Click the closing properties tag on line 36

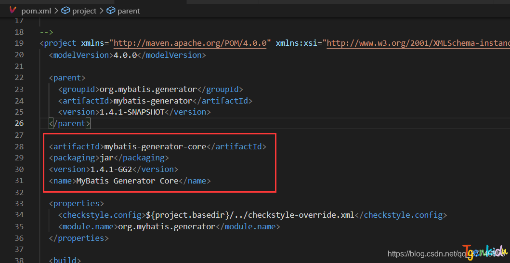tap(78, 238)
